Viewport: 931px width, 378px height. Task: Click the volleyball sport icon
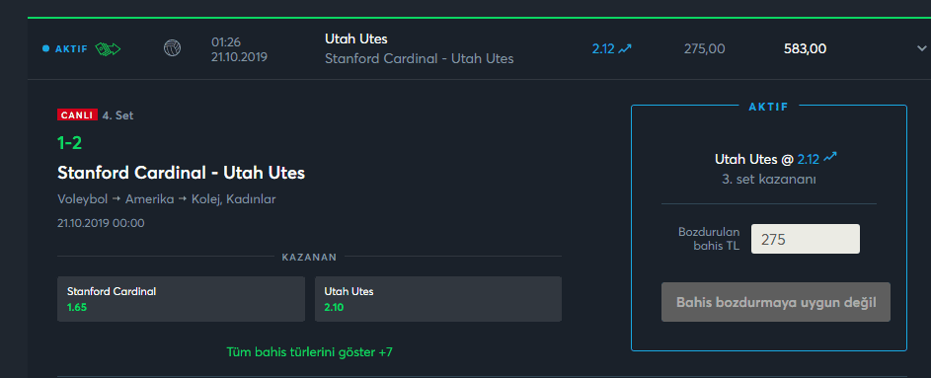click(x=172, y=48)
